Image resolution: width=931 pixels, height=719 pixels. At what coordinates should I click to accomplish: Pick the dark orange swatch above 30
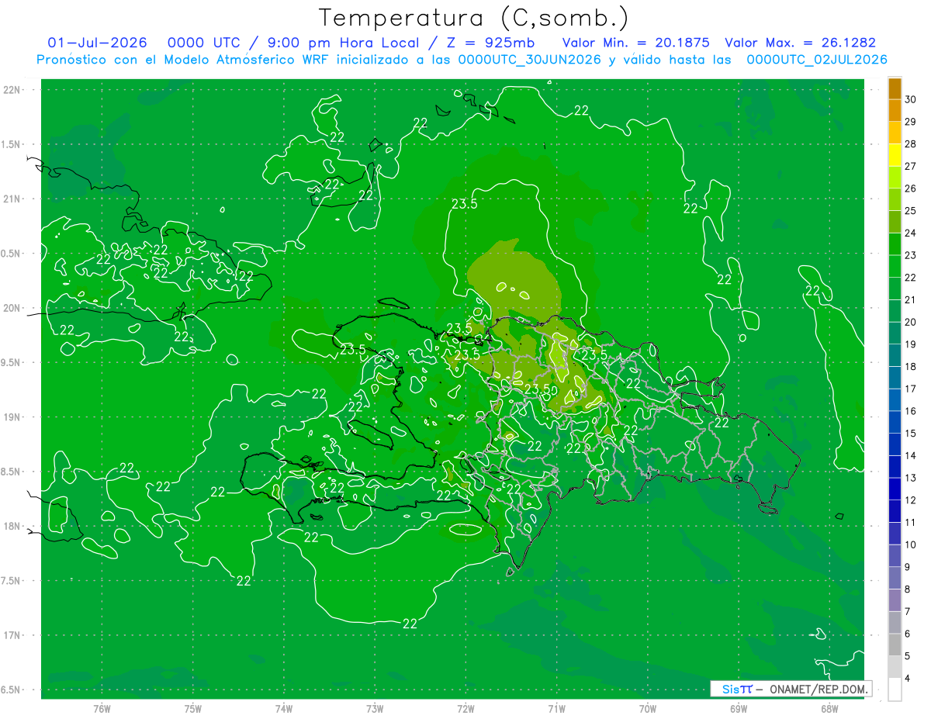coord(895,88)
